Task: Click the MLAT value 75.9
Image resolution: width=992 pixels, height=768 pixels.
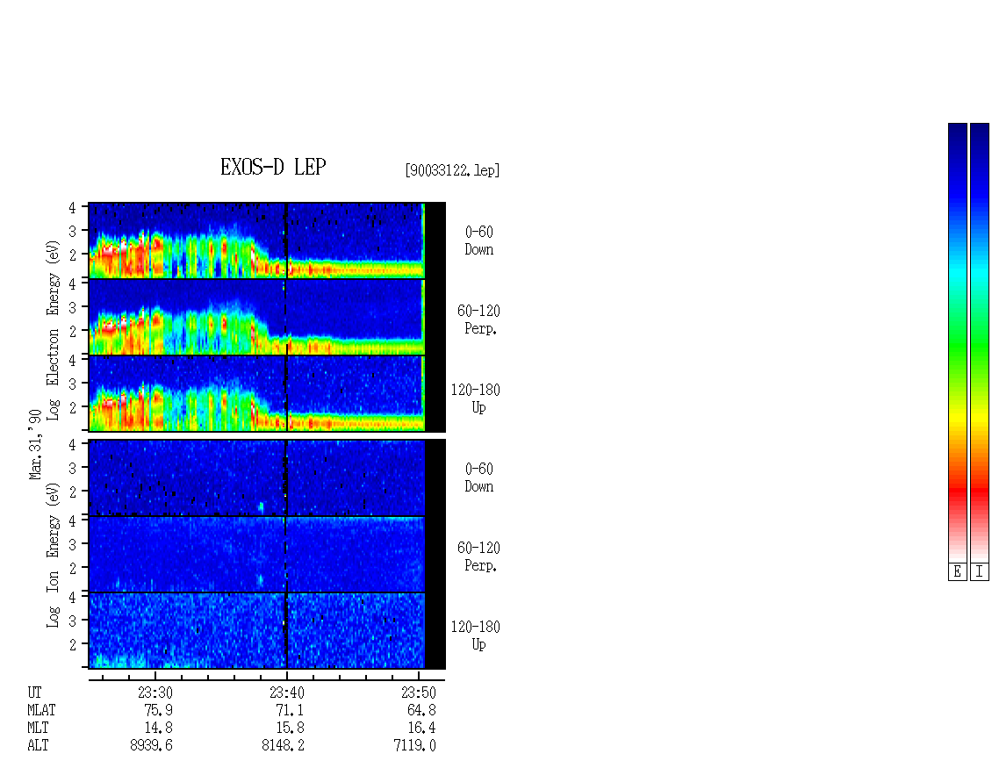Action: (x=159, y=710)
